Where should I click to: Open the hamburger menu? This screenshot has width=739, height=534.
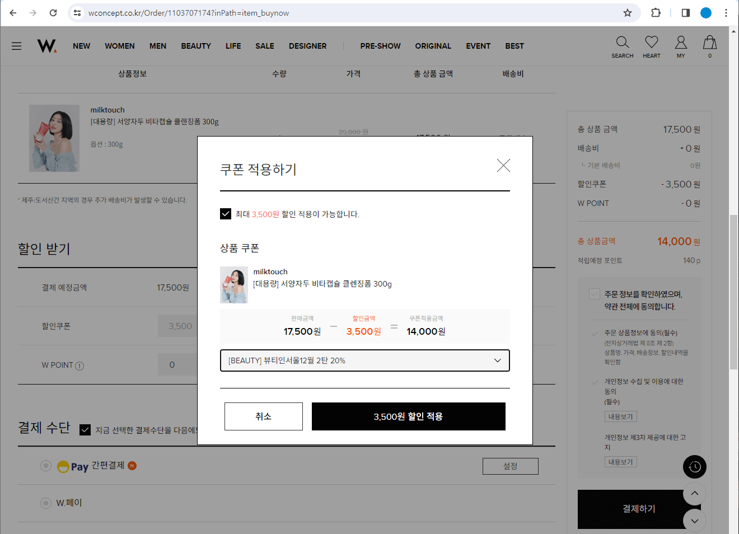tap(16, 46)
